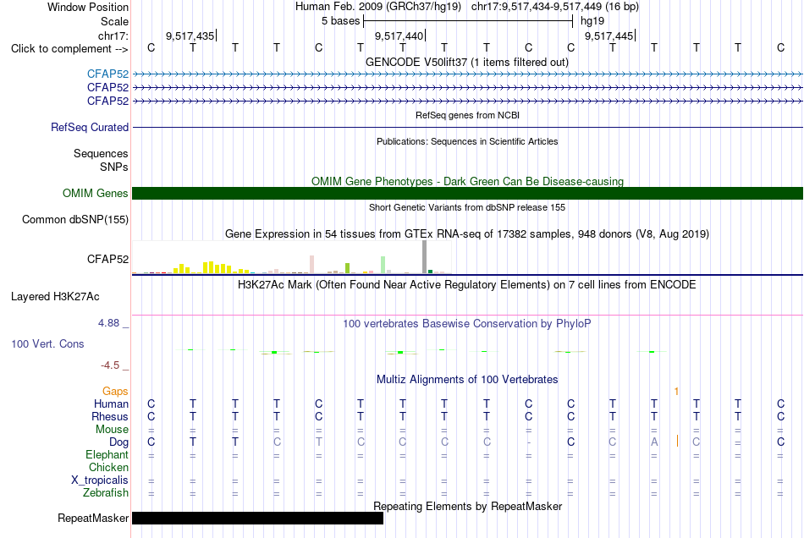The height and width of the screenshot is (538, 804).
Task: Select the Dog alignment row label
Action: pos(118,442)
